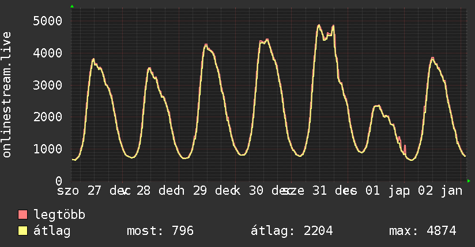The image size is (475, 247).
Task: Click the '27 dec' date label
Action: pos(109,191)
